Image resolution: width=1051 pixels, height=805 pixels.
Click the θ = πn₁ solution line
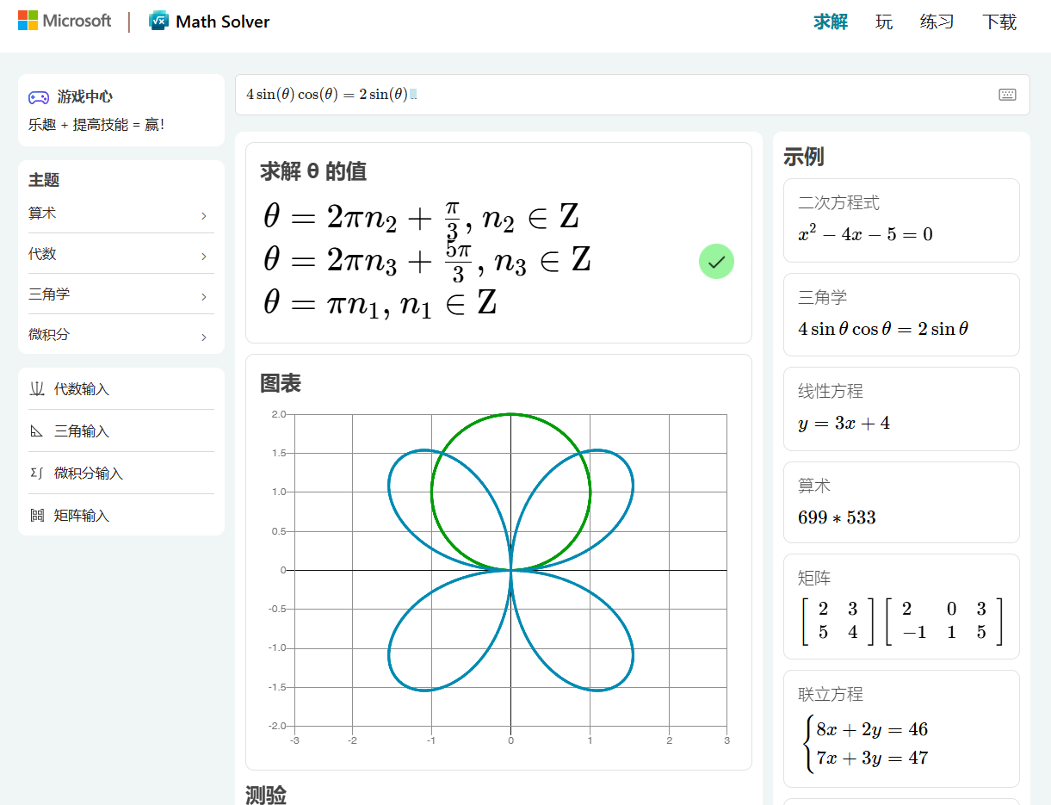pyautogui.click(x=380, y=303)
